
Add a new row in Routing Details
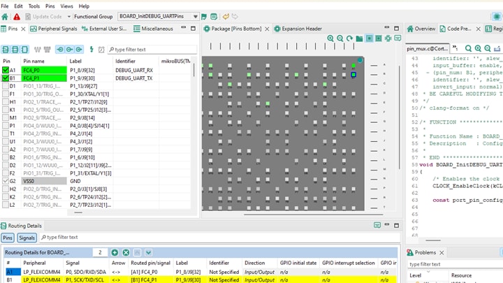[115, 252]
